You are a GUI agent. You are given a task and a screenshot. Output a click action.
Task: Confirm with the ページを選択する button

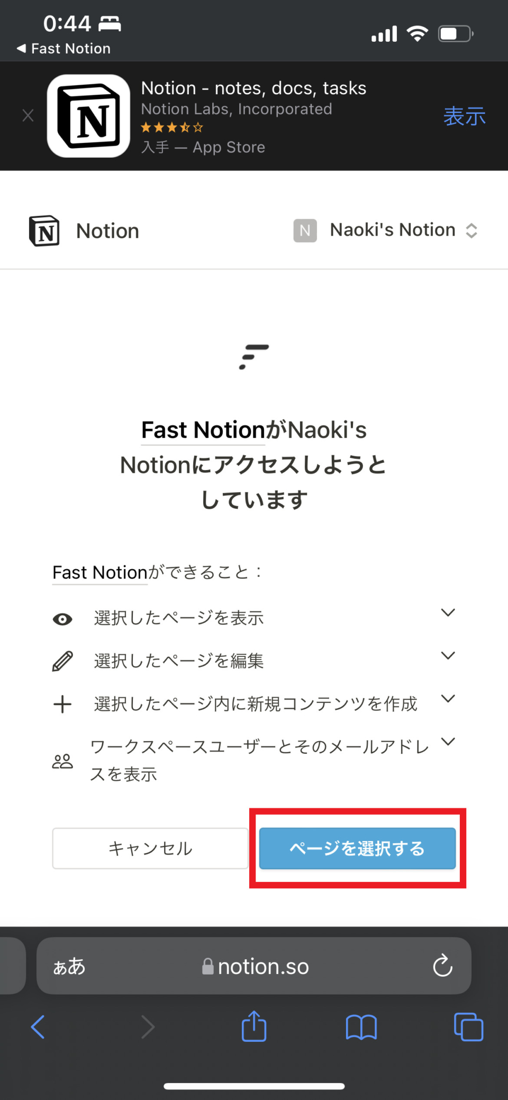[x=357, y=848]
